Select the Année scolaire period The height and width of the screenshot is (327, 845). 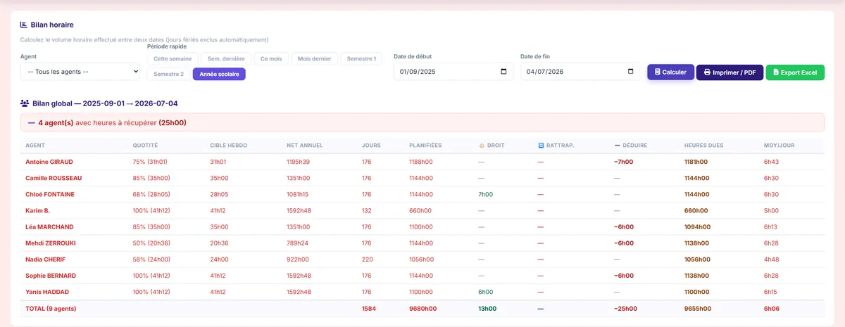[x=219, y=74]
